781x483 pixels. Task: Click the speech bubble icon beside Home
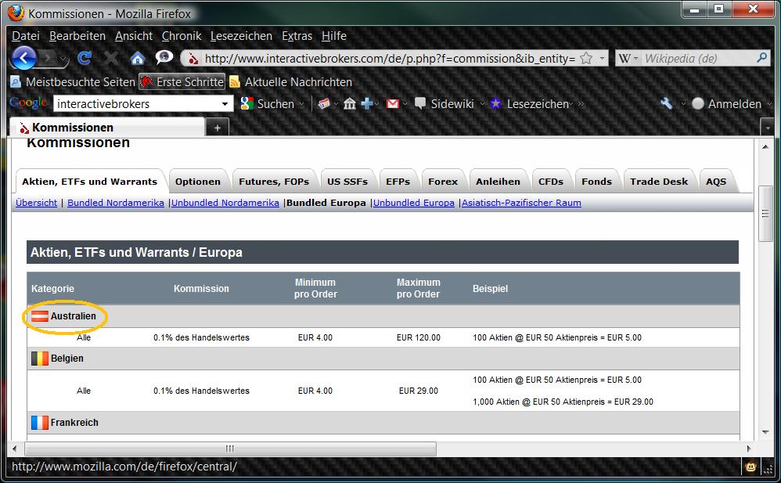(x=164, y=58)
